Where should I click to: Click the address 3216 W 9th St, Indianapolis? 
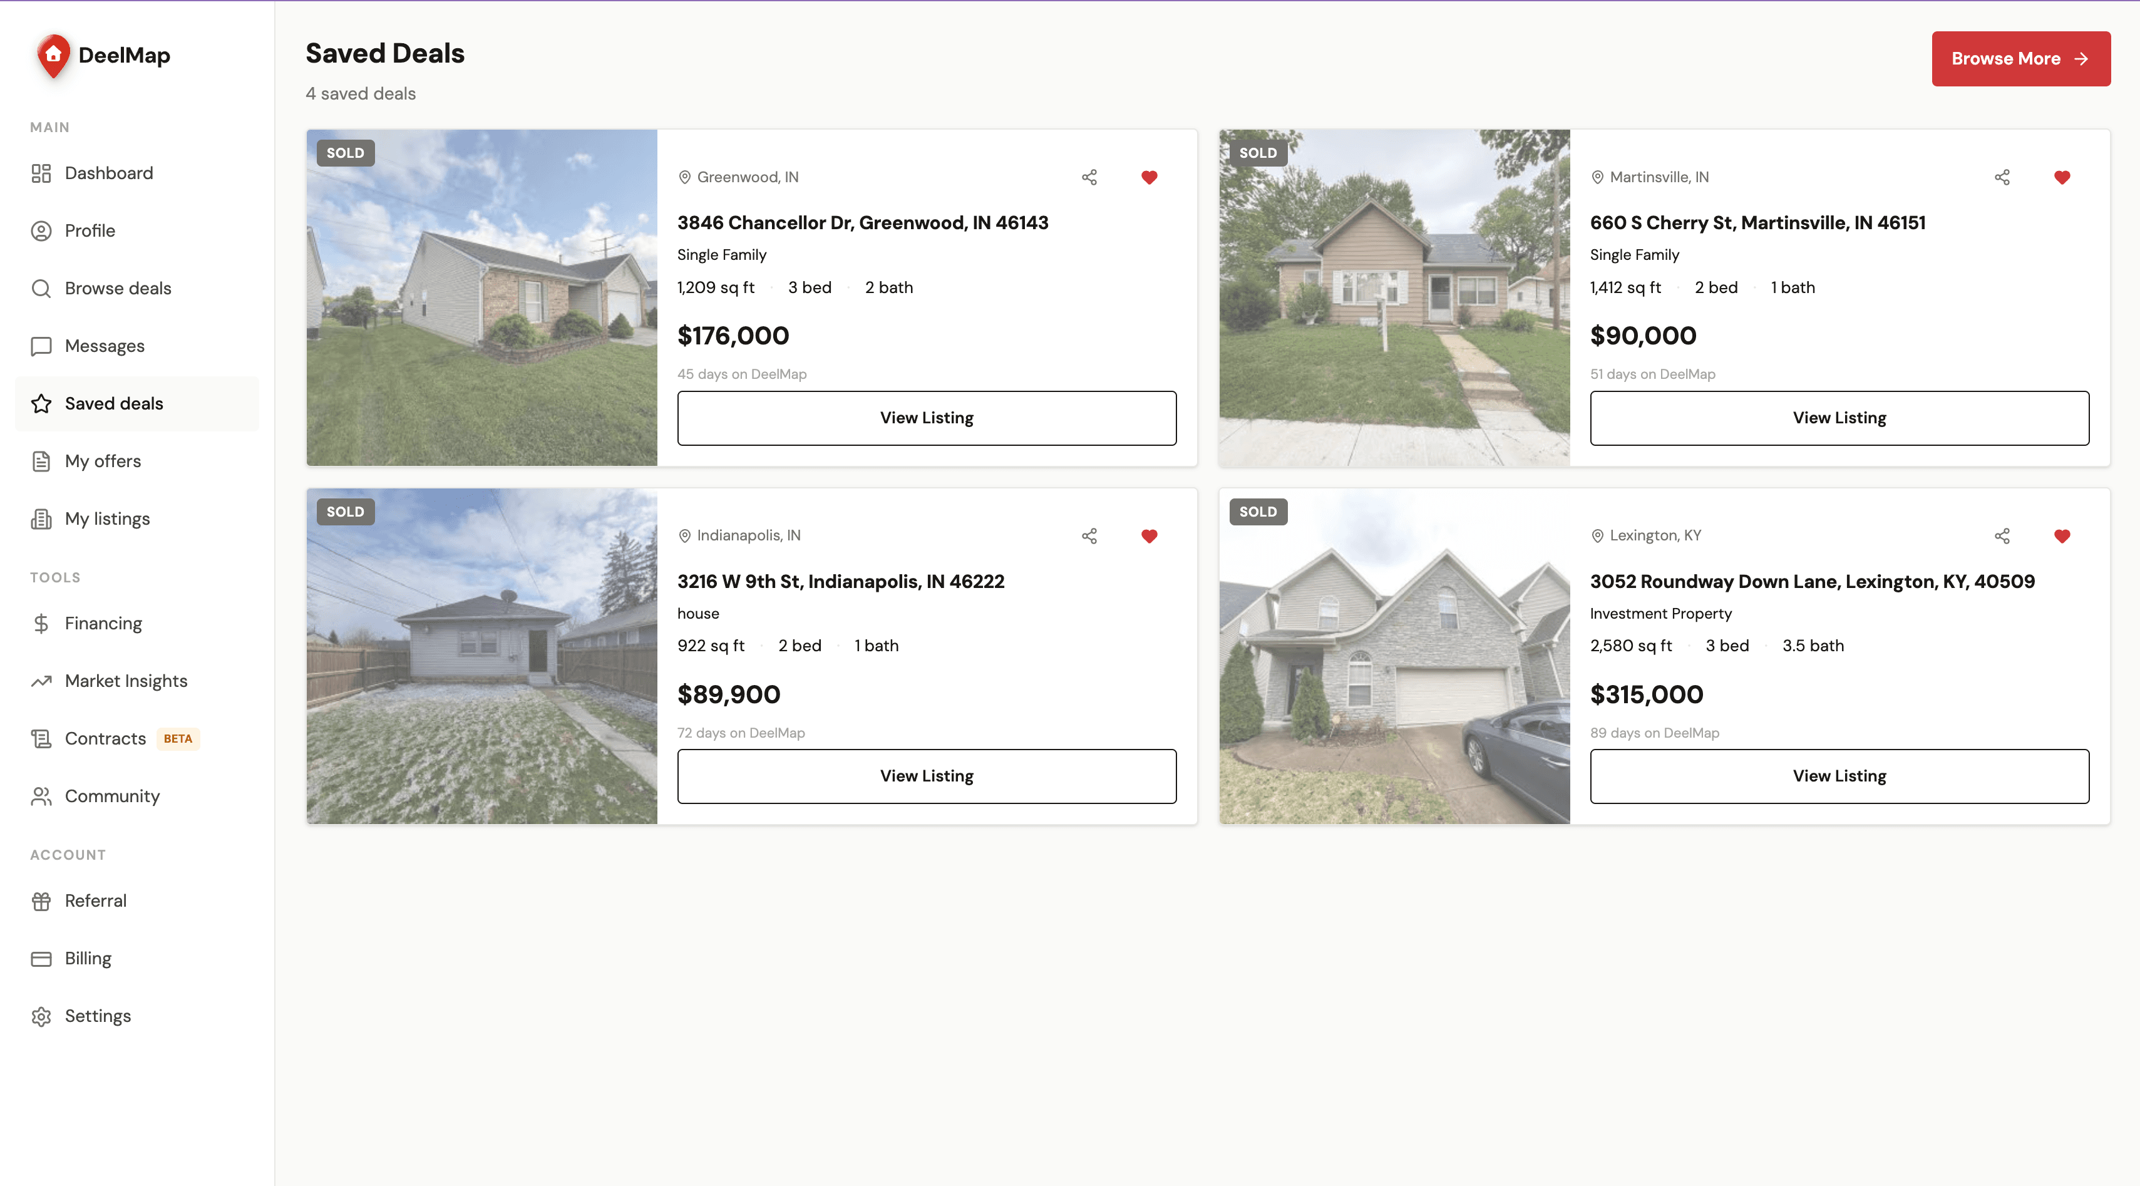click(x=841, y=582)
